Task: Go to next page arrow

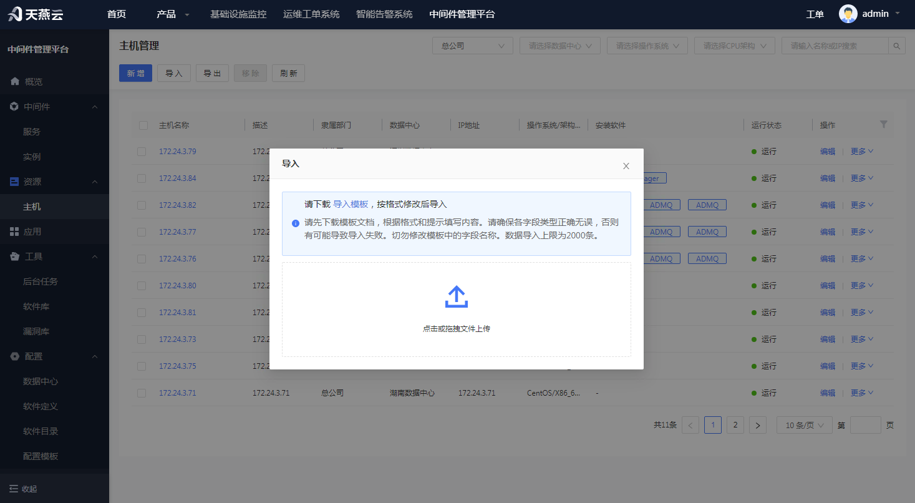Action: (758, 425)
